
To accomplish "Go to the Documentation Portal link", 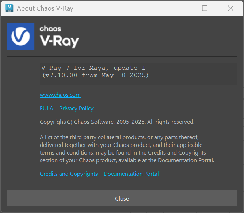I will (131, 174).
